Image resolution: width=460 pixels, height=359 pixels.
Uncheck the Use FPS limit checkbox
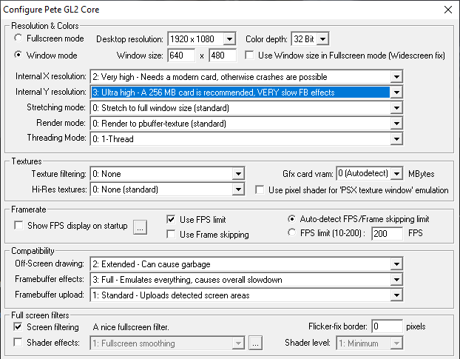click(x=171, y=219)
